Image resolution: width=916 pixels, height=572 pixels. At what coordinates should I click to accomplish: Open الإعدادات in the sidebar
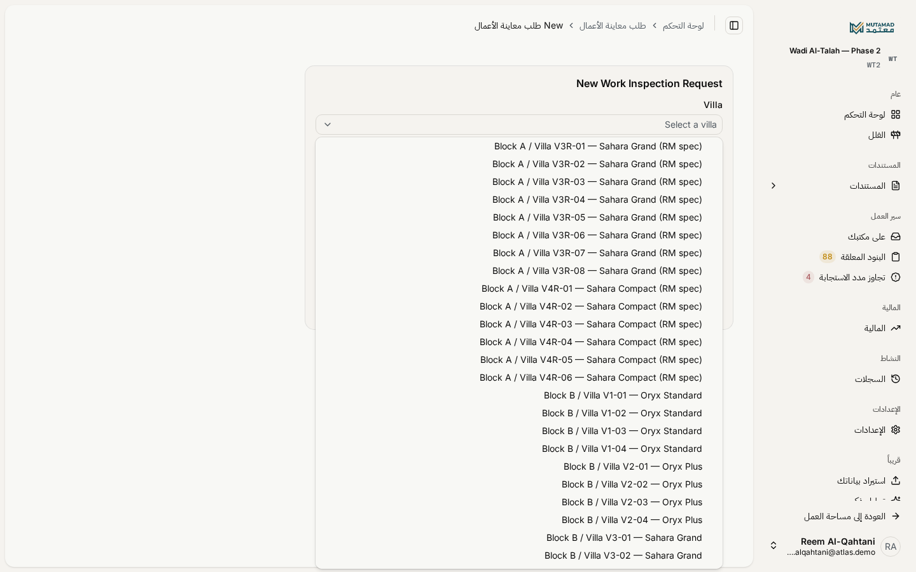point(835,430)
